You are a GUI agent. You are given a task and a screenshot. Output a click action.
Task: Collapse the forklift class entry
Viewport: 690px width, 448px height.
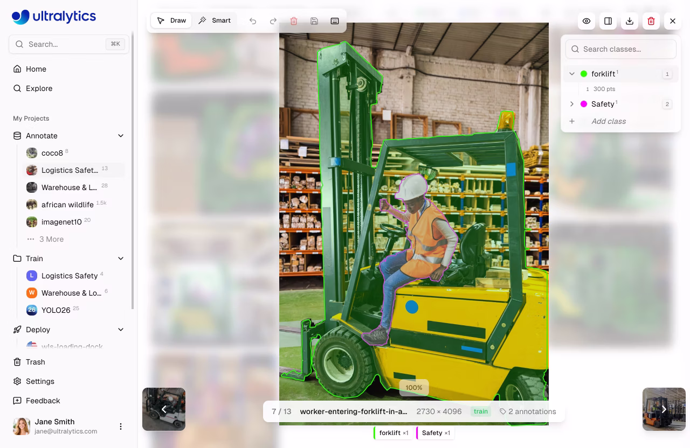572,74
